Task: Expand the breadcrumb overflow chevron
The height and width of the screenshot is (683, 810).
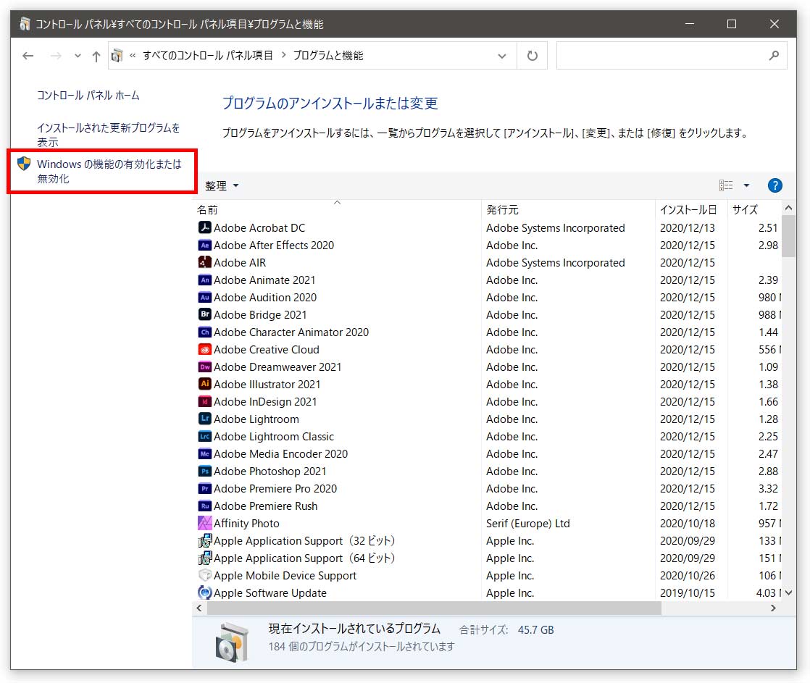Action: (x=133, y=55)
